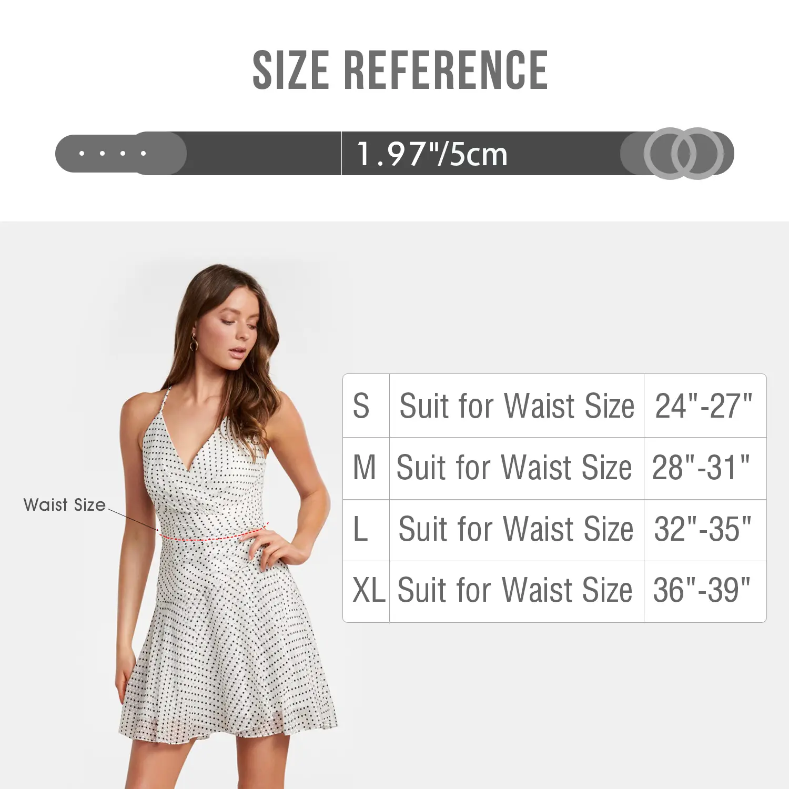Image resolution: width=789 pixels, height=789 pixels.
Task: Click the 24"-27" waist range
Action: coord(704,406)
